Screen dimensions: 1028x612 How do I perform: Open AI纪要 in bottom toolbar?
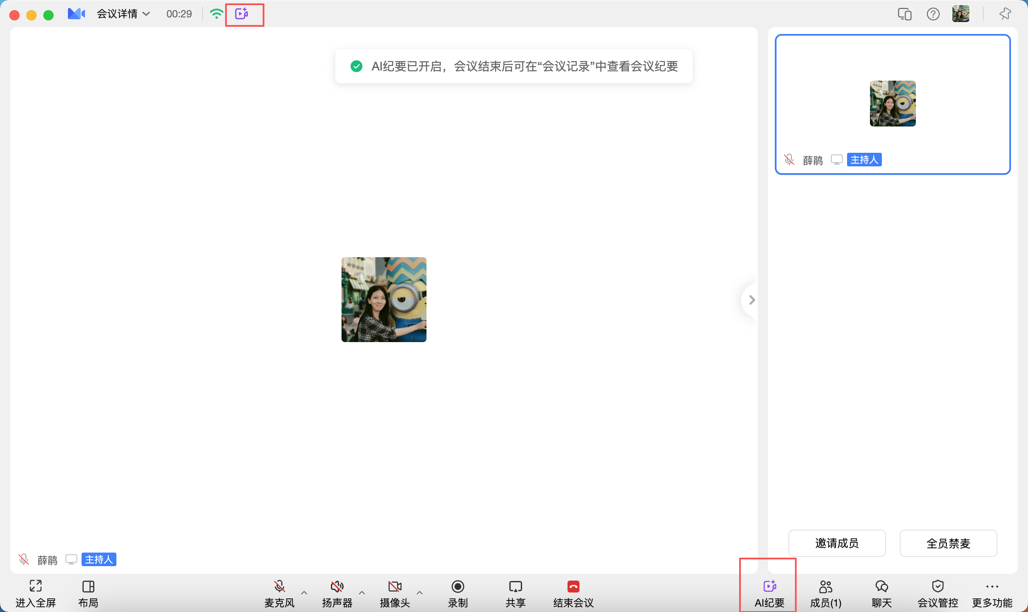click(770, 594)
